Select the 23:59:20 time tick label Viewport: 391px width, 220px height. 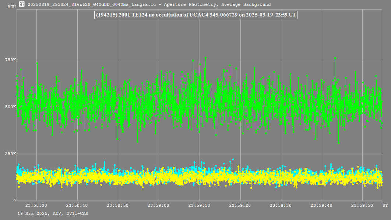(x=240, y=206)
